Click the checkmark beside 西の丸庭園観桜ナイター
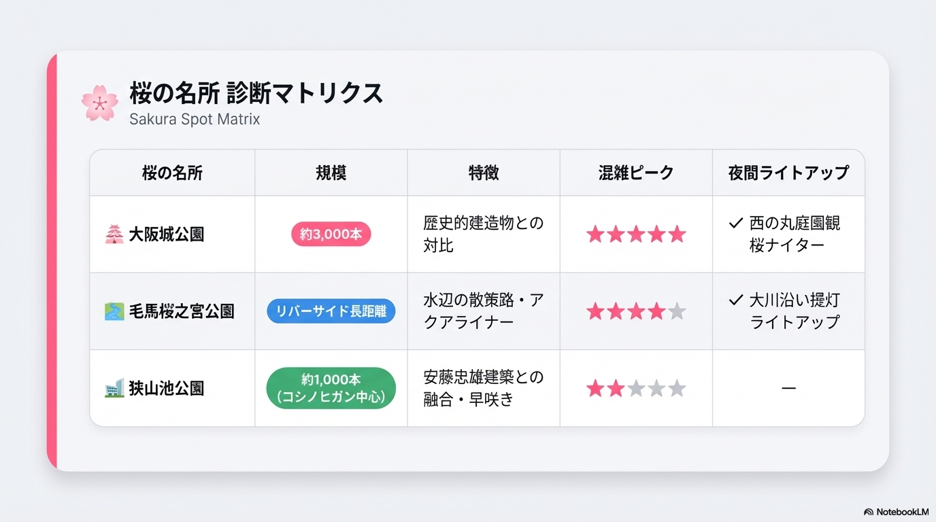Image resolution: width=936 pixels, height=522 pixels. [735, 223]
